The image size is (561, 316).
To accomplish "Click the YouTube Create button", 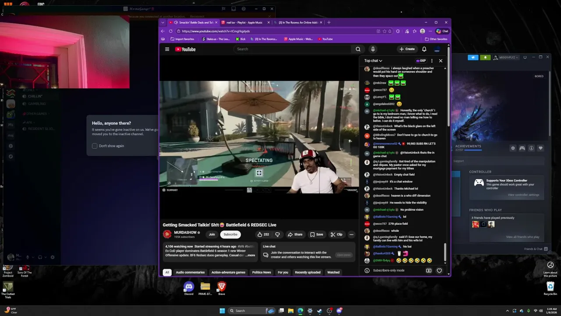I will [407, 49].
